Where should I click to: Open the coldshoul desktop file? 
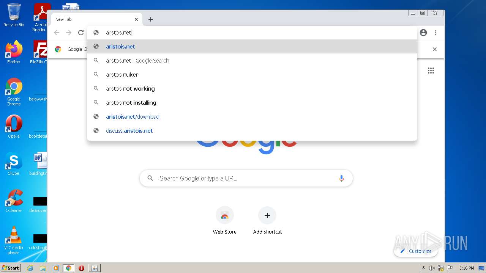tap(38, 241)
